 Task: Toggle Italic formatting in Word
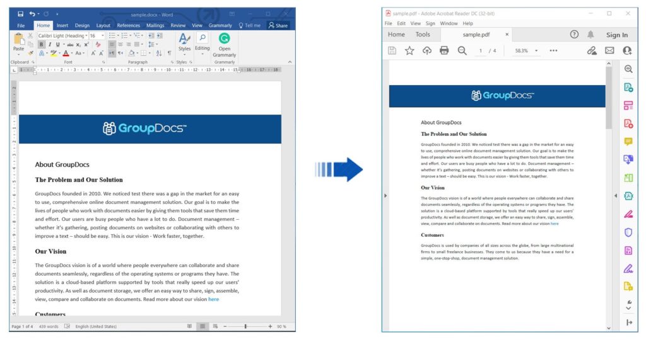(50, 45)
